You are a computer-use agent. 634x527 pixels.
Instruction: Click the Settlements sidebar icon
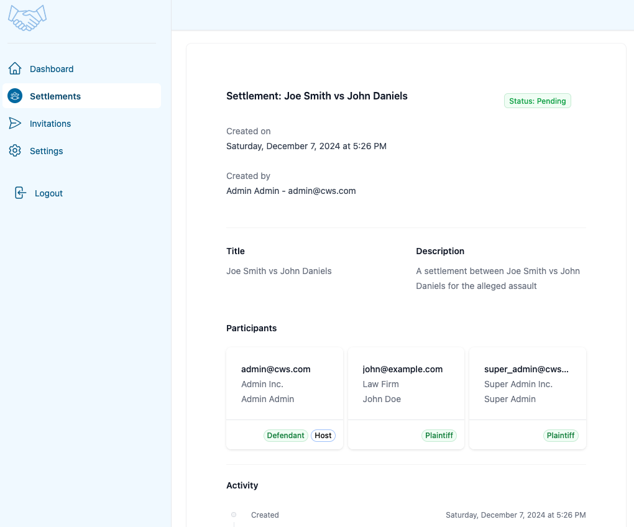point(15,96)
